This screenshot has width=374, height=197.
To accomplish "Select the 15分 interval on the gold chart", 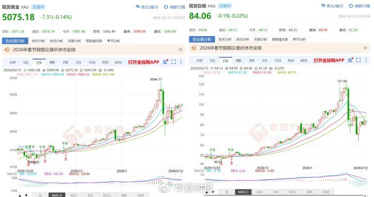I will (92, 62).
